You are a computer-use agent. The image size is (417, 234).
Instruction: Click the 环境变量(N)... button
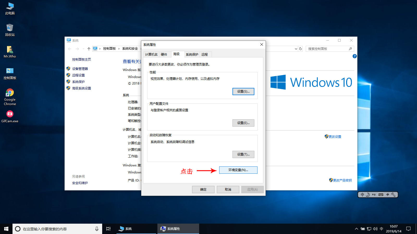pos(238,170)
